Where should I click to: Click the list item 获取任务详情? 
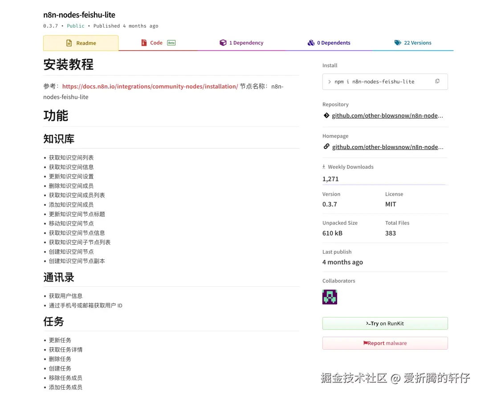pyautogui.click(x=65, y=350)
